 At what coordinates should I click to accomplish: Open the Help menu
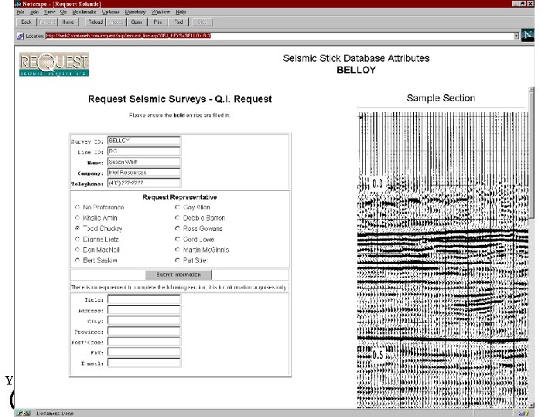click(x=181, y=12)
